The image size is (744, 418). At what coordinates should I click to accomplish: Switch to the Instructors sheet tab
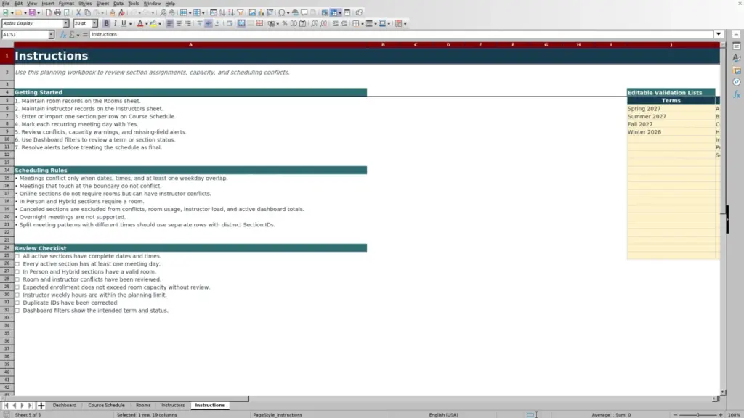[x=173, y=406]
